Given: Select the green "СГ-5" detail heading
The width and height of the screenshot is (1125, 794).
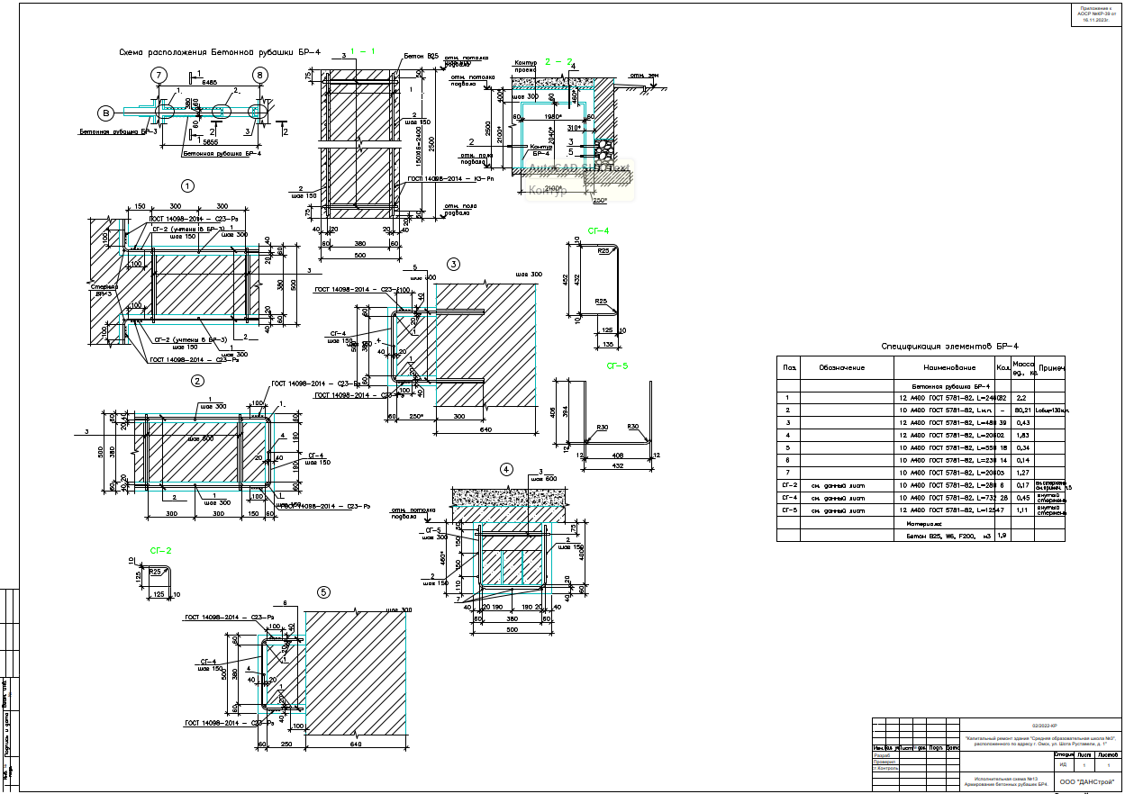Looking at the screenshot, I should pyautogui.click(x=617, y=365).
